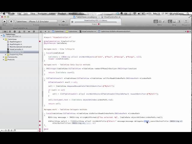
Task: Click the TableViews project in the jump bar
Action: coord(58,31)
